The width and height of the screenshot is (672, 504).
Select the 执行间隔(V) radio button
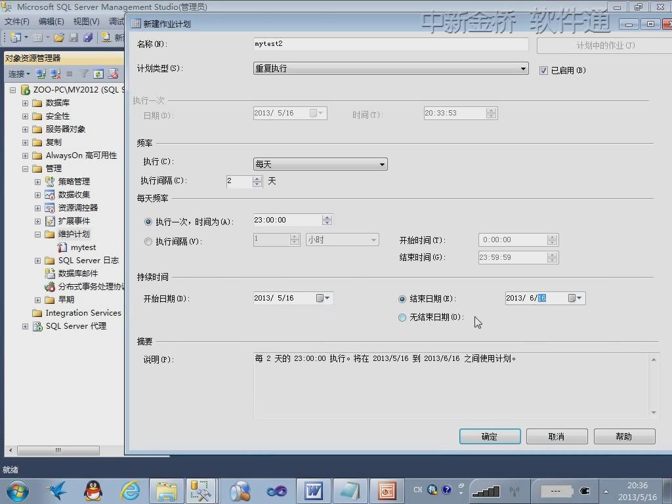(148, 241)
